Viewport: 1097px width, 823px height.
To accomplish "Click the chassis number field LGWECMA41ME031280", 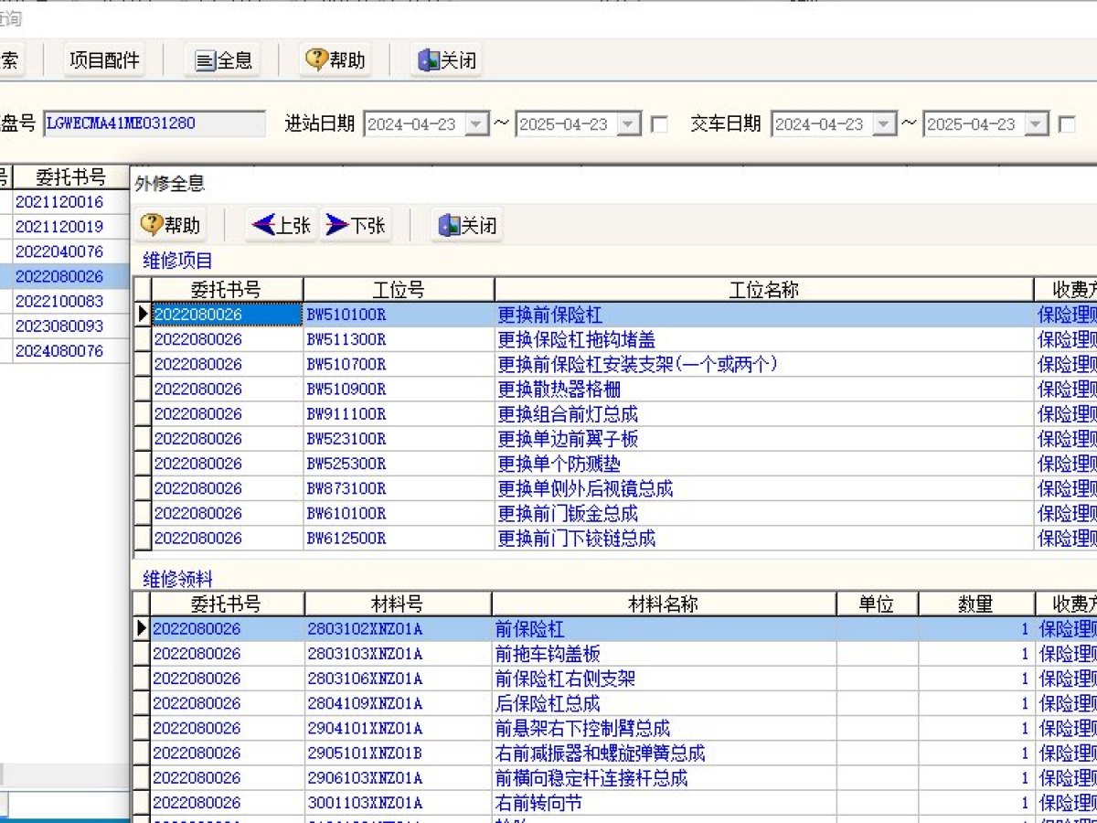I will [154, 123].
